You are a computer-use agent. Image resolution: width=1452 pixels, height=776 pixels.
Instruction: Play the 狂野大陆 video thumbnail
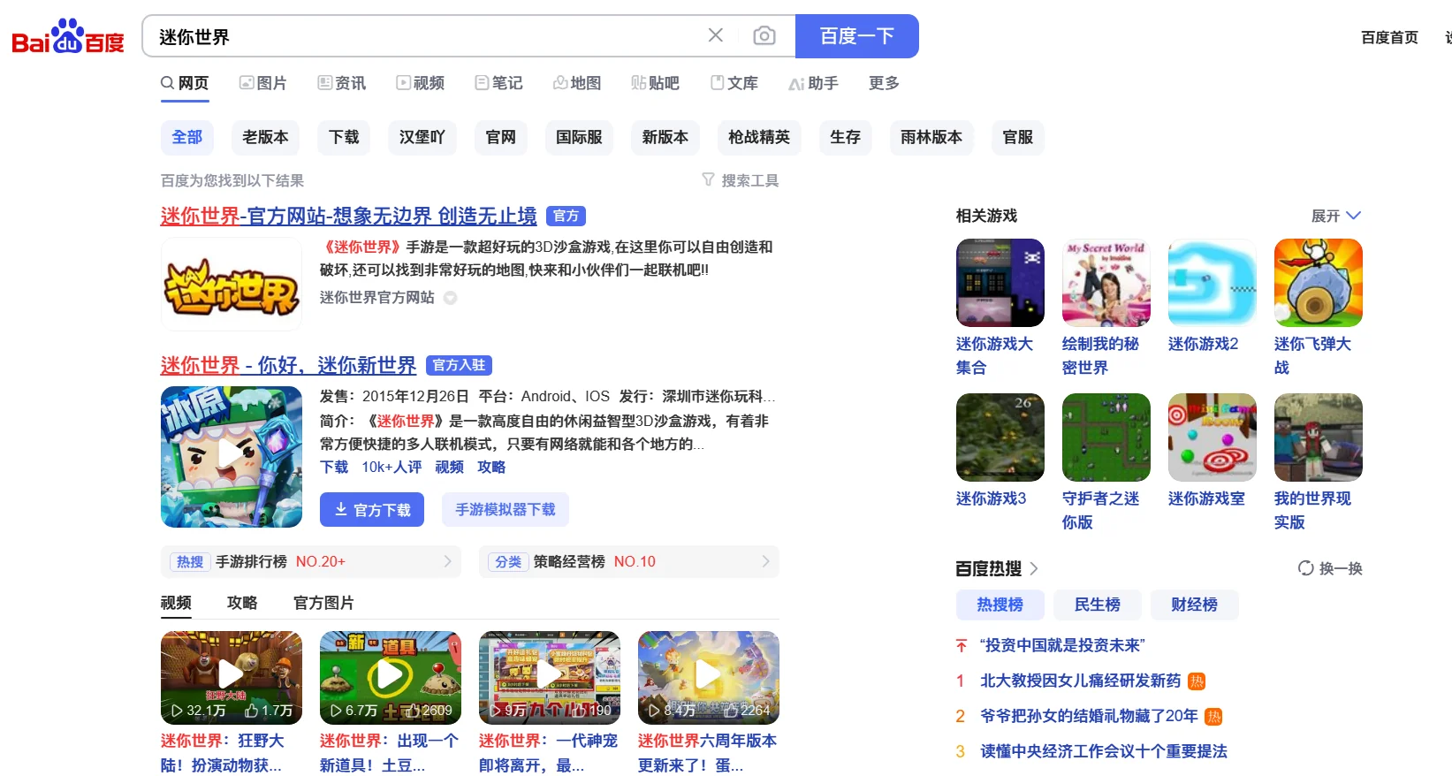pyautogui.click(x=232, y=677)
